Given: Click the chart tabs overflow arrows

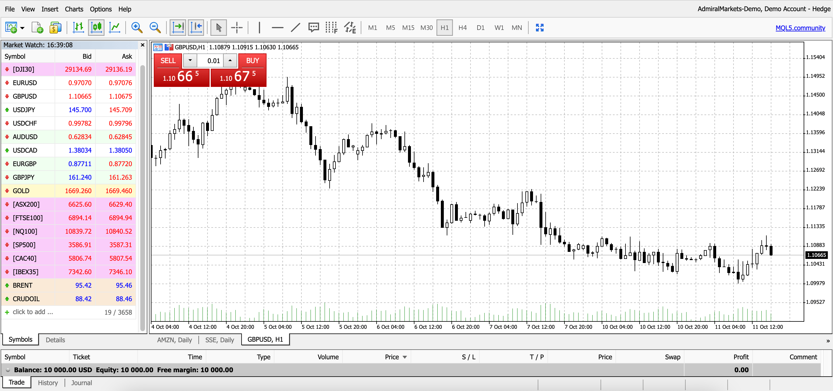Looking at the screenshot, I should [x=828, y=341].
